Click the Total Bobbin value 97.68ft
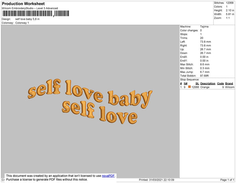 pyautogui.click(x=204, y=76)
